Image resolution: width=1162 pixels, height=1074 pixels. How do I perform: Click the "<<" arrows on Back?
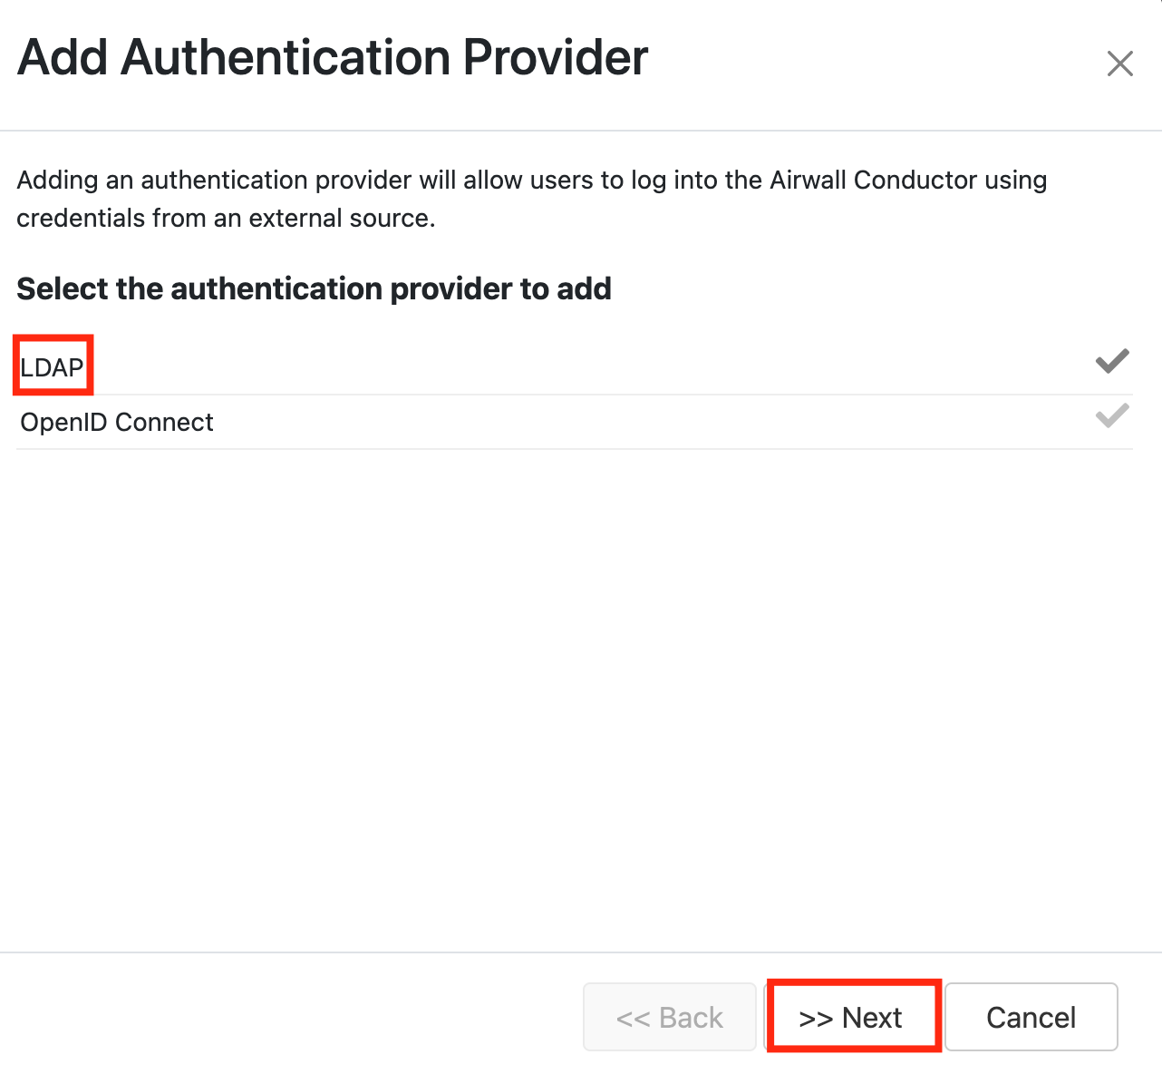(x=634, y=1019)
